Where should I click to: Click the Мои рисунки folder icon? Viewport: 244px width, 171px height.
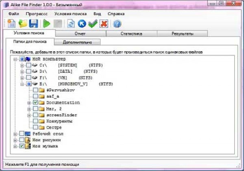[x=28, y=140]
